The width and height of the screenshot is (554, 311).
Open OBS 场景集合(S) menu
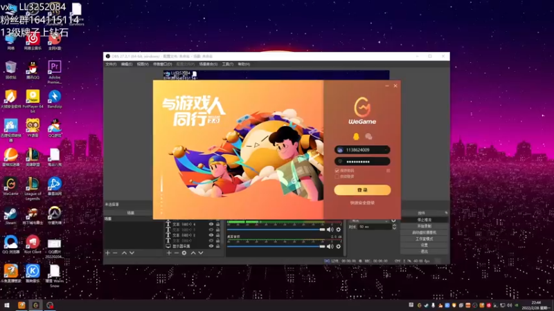[x=208, y=64]
